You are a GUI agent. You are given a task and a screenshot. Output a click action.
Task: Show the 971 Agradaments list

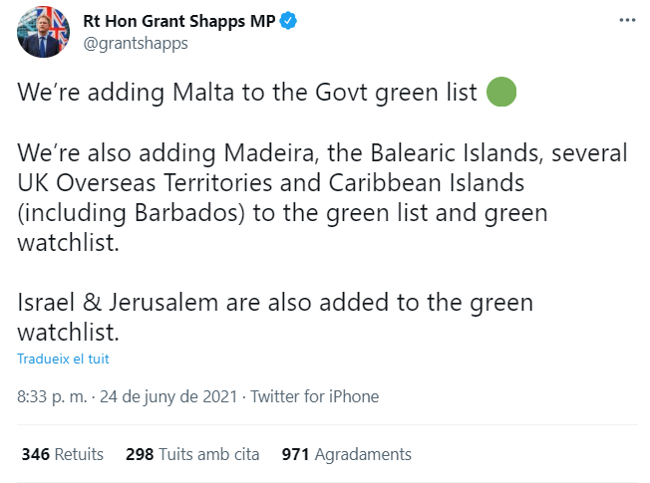pyautogui.click(x=346, y=454)
